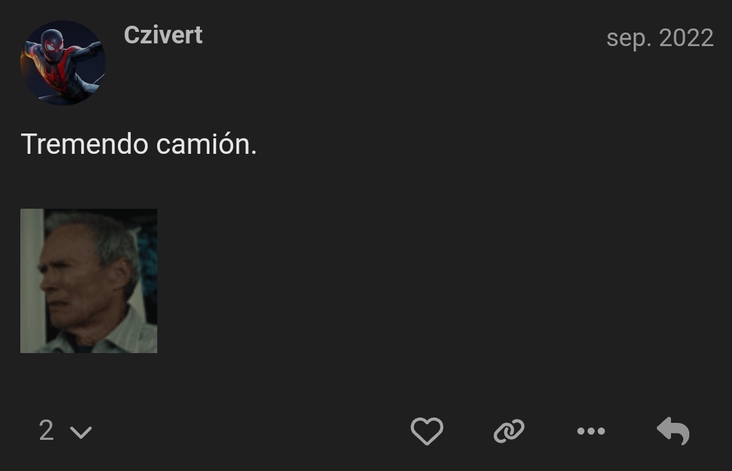Open Czivert's Spider-Man profile avatar
This screenshot has height=471, width=732.
pyautogui.click(x=63, y=63)
